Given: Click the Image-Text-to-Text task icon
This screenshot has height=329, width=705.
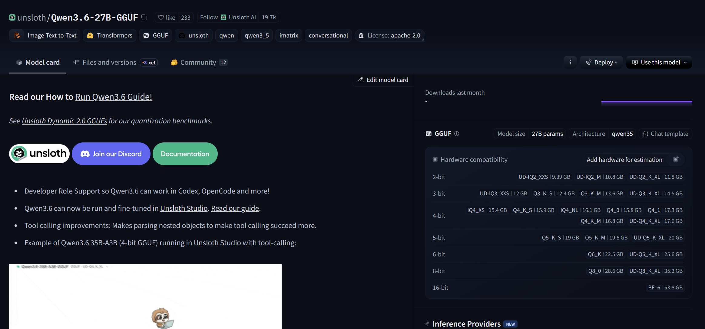Looking at the screenshot, I should tap(17, 35).
